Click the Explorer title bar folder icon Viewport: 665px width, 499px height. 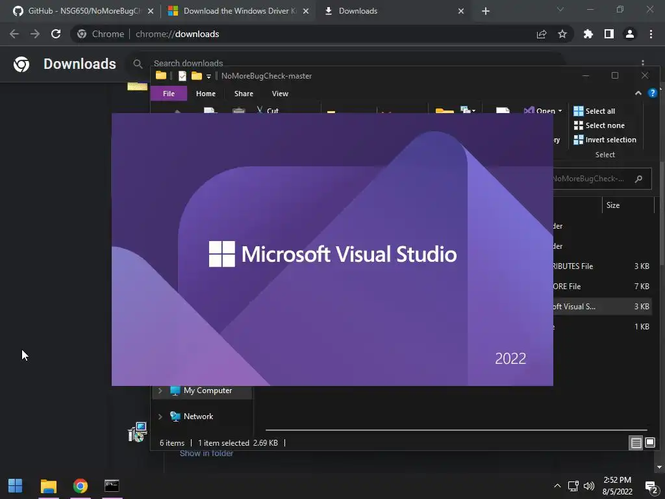pos(161,76)
